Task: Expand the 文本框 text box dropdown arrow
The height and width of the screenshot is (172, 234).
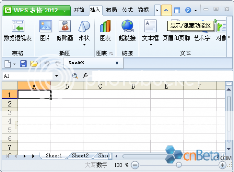Action: 151,45
